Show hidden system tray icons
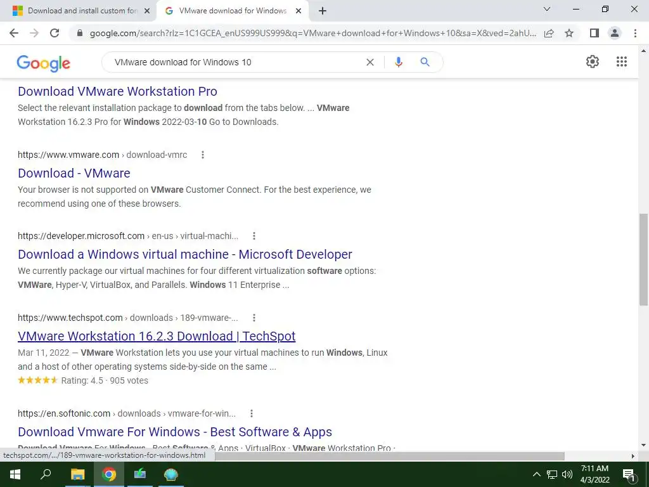The height and width of the screenshot is (487, 649). pyautogui.click(x=536, y=474)
